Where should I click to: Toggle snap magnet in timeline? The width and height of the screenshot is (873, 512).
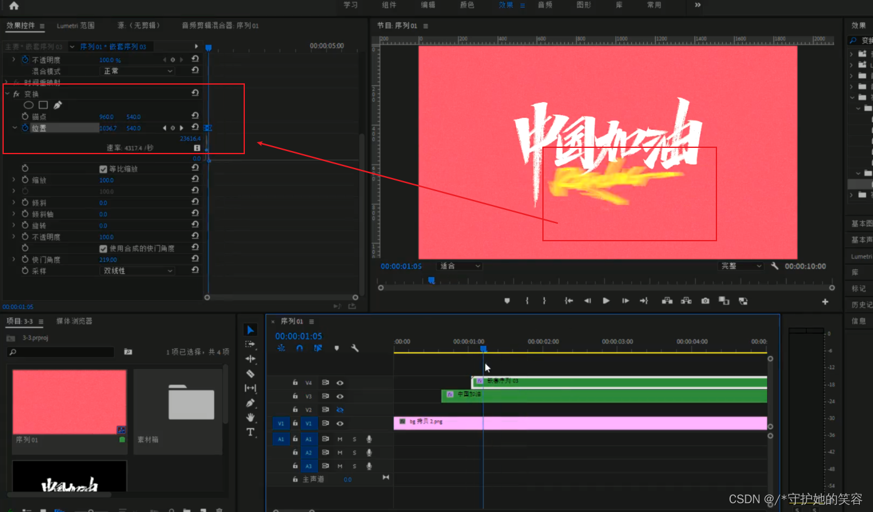pyautogui.click(x=299, y=348)
